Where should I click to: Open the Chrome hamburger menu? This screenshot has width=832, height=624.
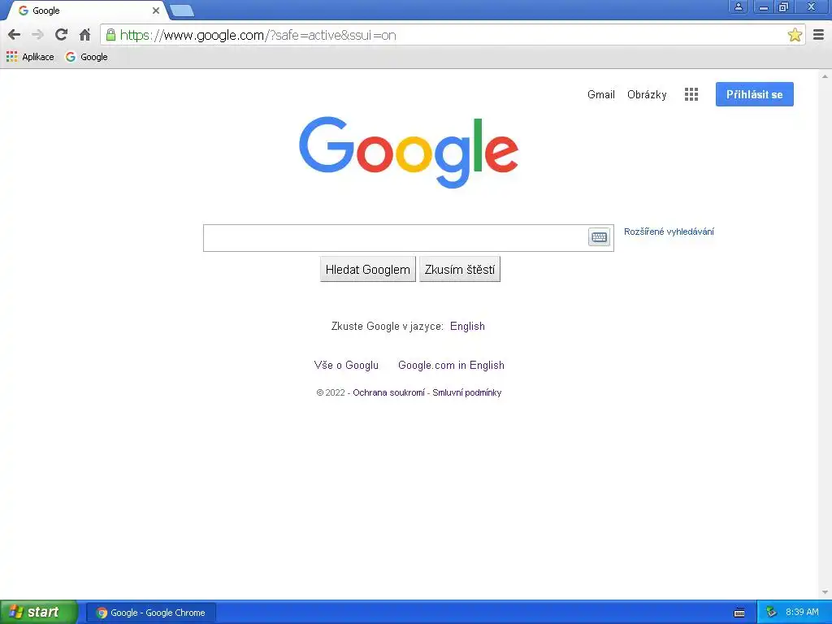coord(818,35)
